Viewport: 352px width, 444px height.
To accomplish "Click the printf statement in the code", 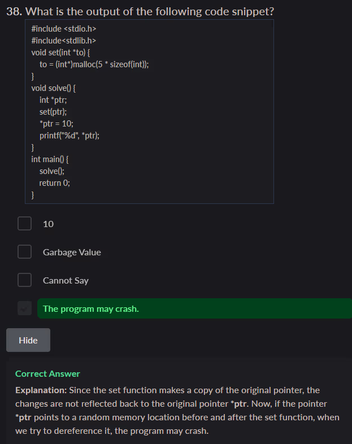I will (69, 135).
